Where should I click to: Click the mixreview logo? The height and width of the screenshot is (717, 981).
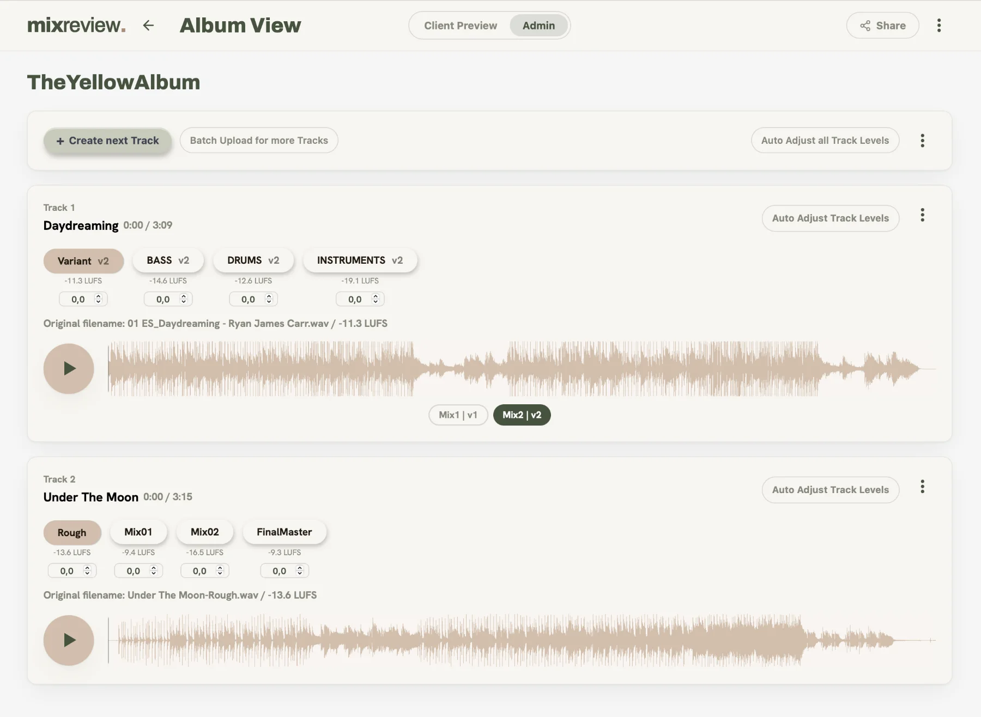tap(76, 25)
